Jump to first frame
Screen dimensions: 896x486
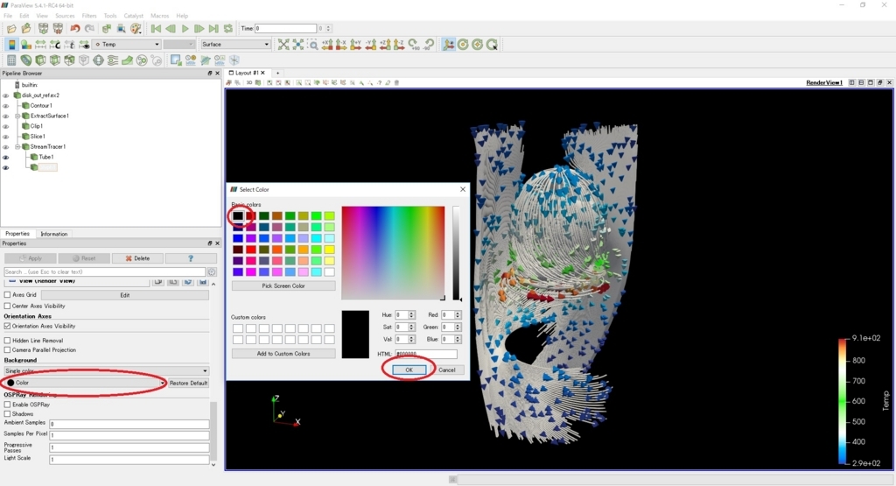[x=156, y=29]
